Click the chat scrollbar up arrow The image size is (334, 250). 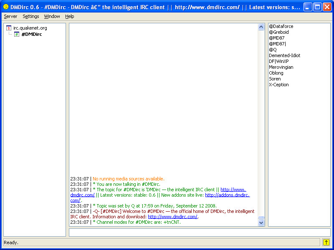[x=261, y=27]
